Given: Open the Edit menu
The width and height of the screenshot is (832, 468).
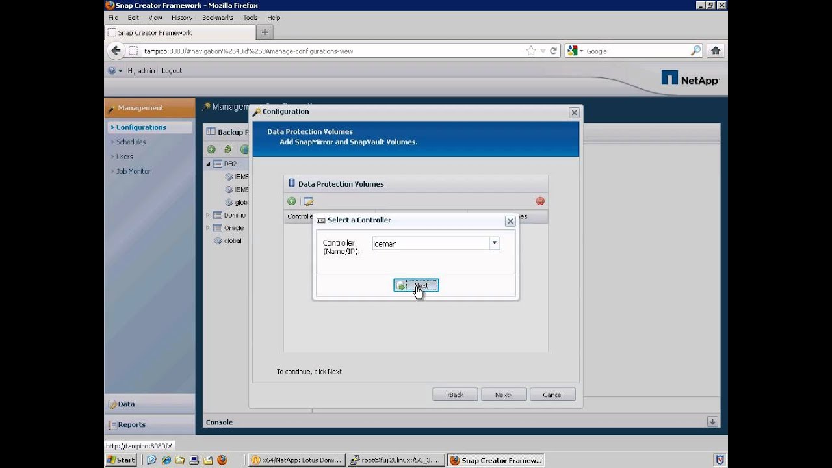Looking at the screenshot, I should pyautogui.click(x=133, y=18).
